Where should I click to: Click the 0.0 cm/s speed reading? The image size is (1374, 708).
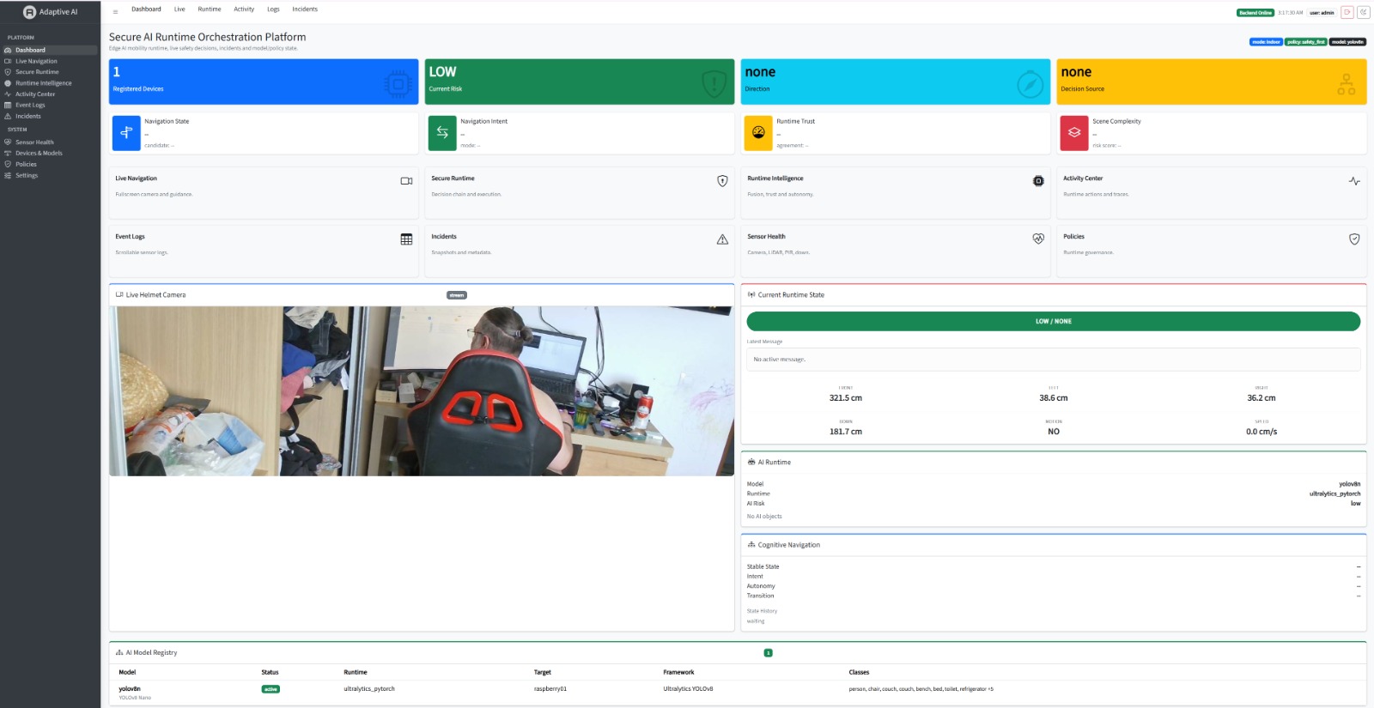[1262, 432]
